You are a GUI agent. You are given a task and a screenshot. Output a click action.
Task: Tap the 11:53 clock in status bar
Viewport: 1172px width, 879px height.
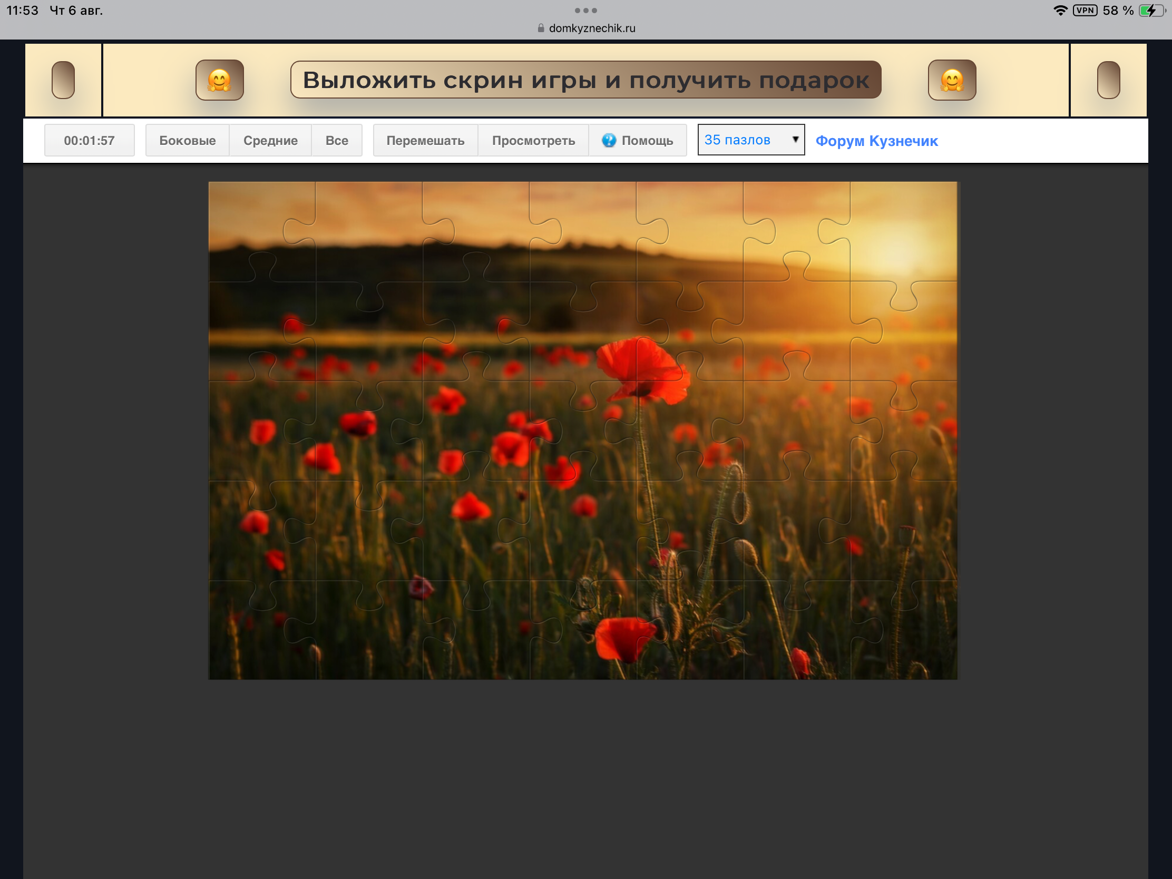click(22, 11)
